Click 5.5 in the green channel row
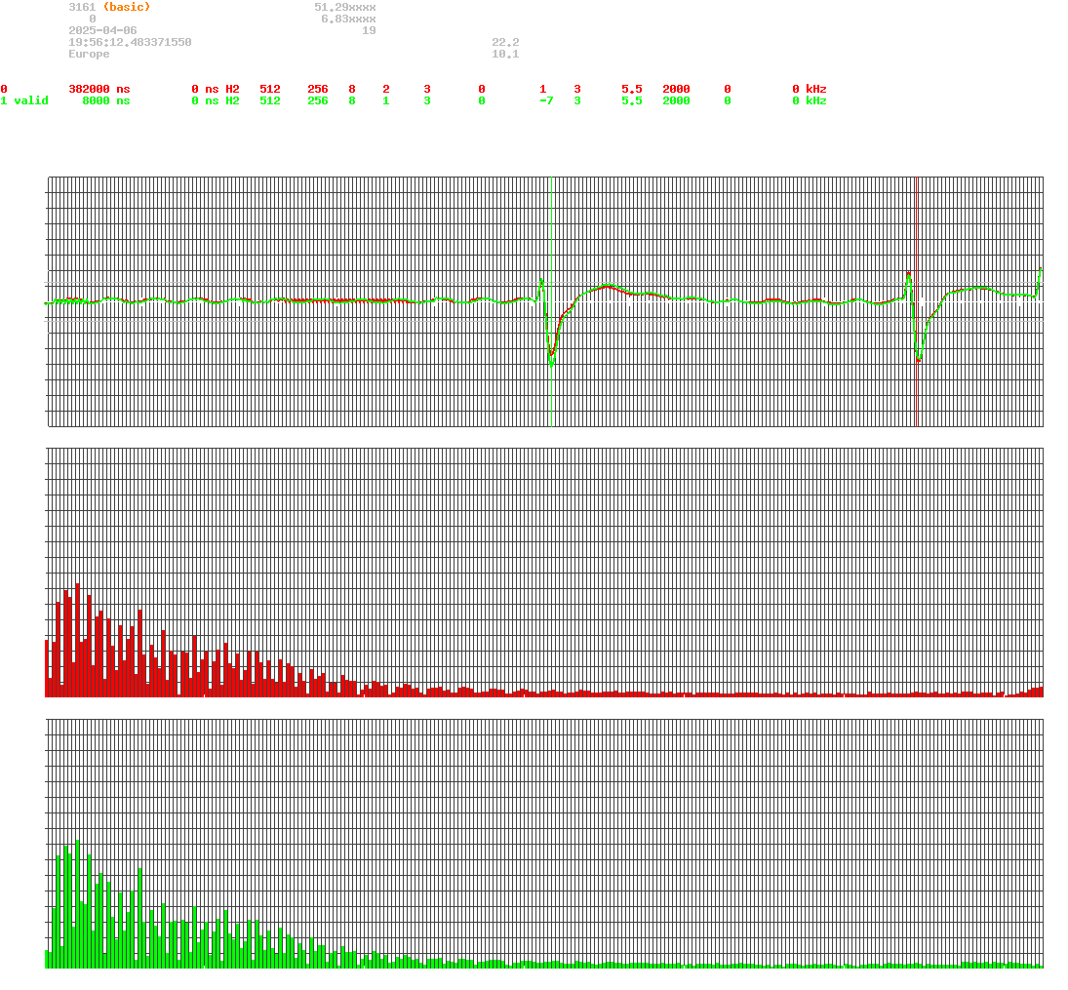The image size is (1068, 990). (631, 100)
